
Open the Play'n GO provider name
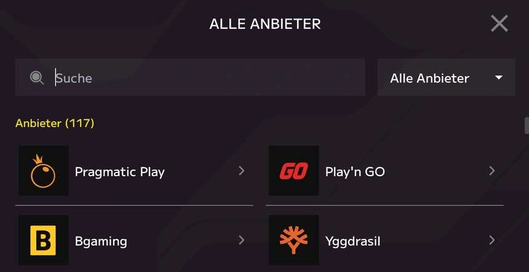[355, 171]
